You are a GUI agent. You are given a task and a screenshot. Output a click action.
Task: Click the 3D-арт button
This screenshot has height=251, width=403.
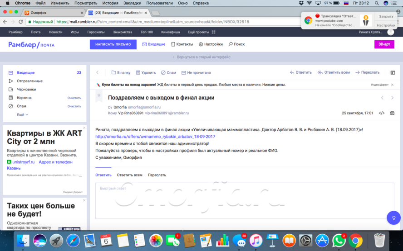[x=384, y=44]
